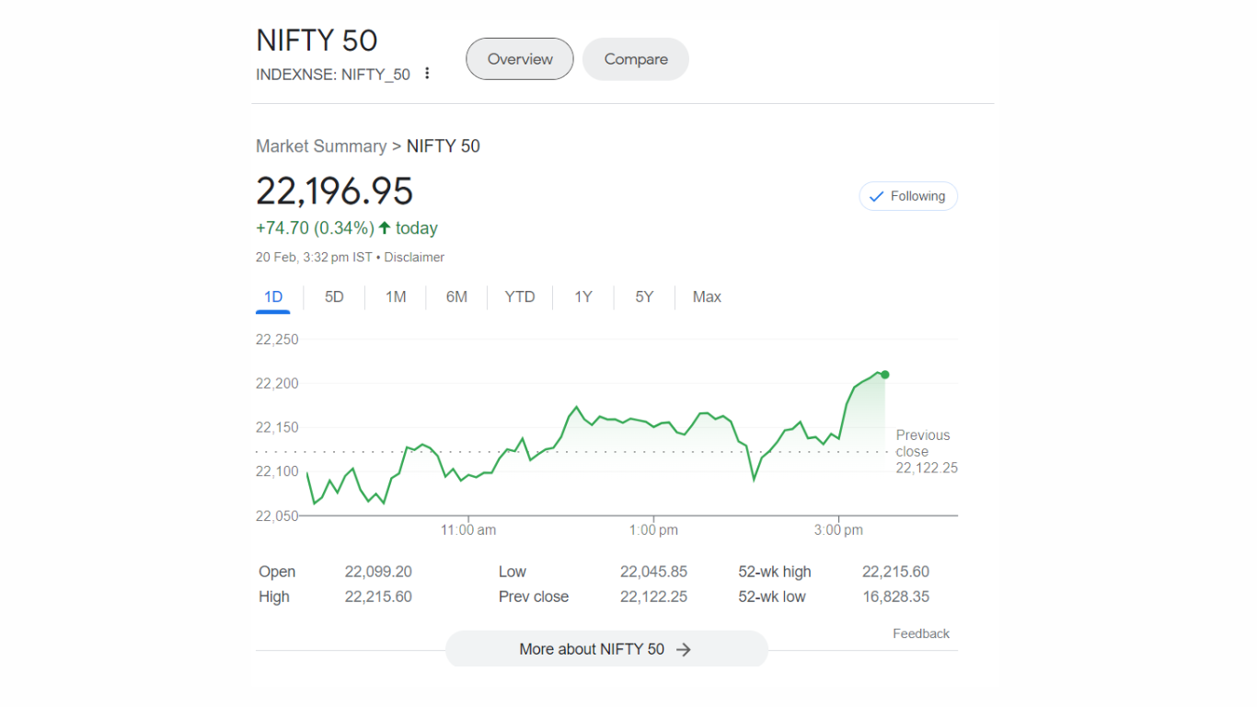Click the +74.70 (0.34%) today change text
1257x707 pixels.
click(347, 228)
